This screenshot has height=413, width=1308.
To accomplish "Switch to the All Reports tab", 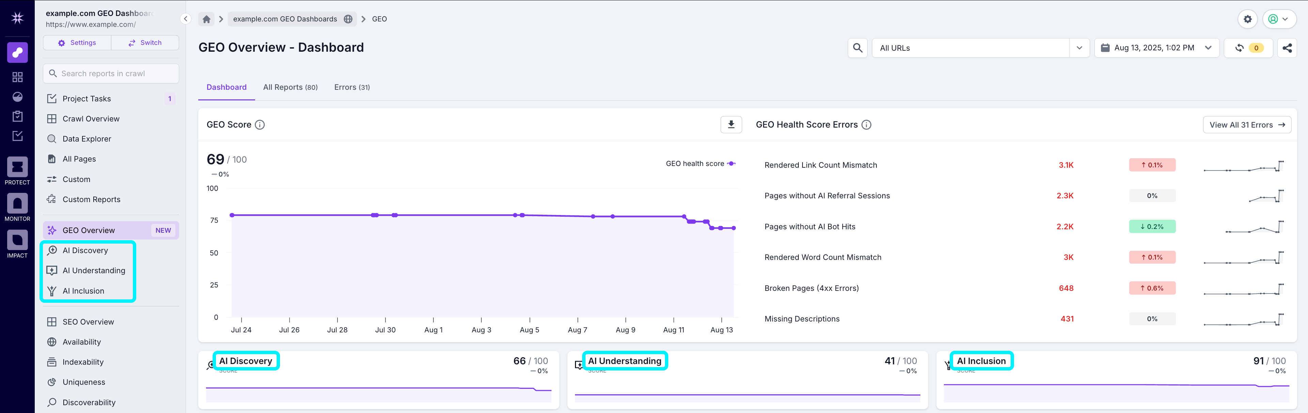I will coord(290,87).
